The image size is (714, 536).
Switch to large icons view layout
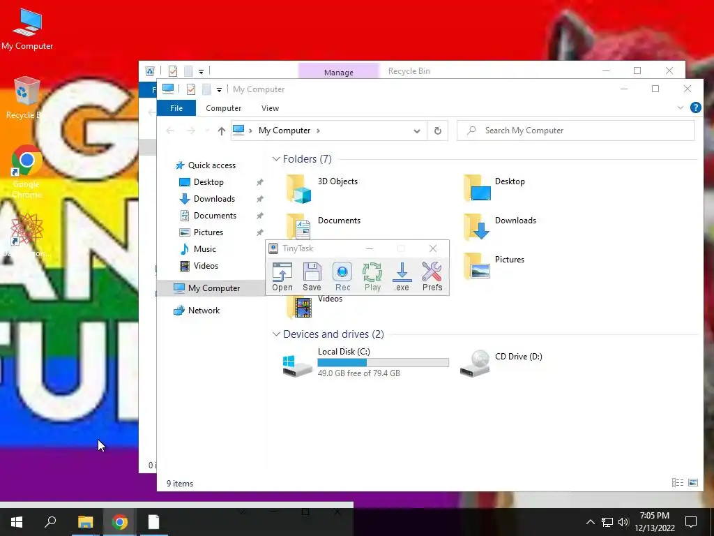[693, 483]
